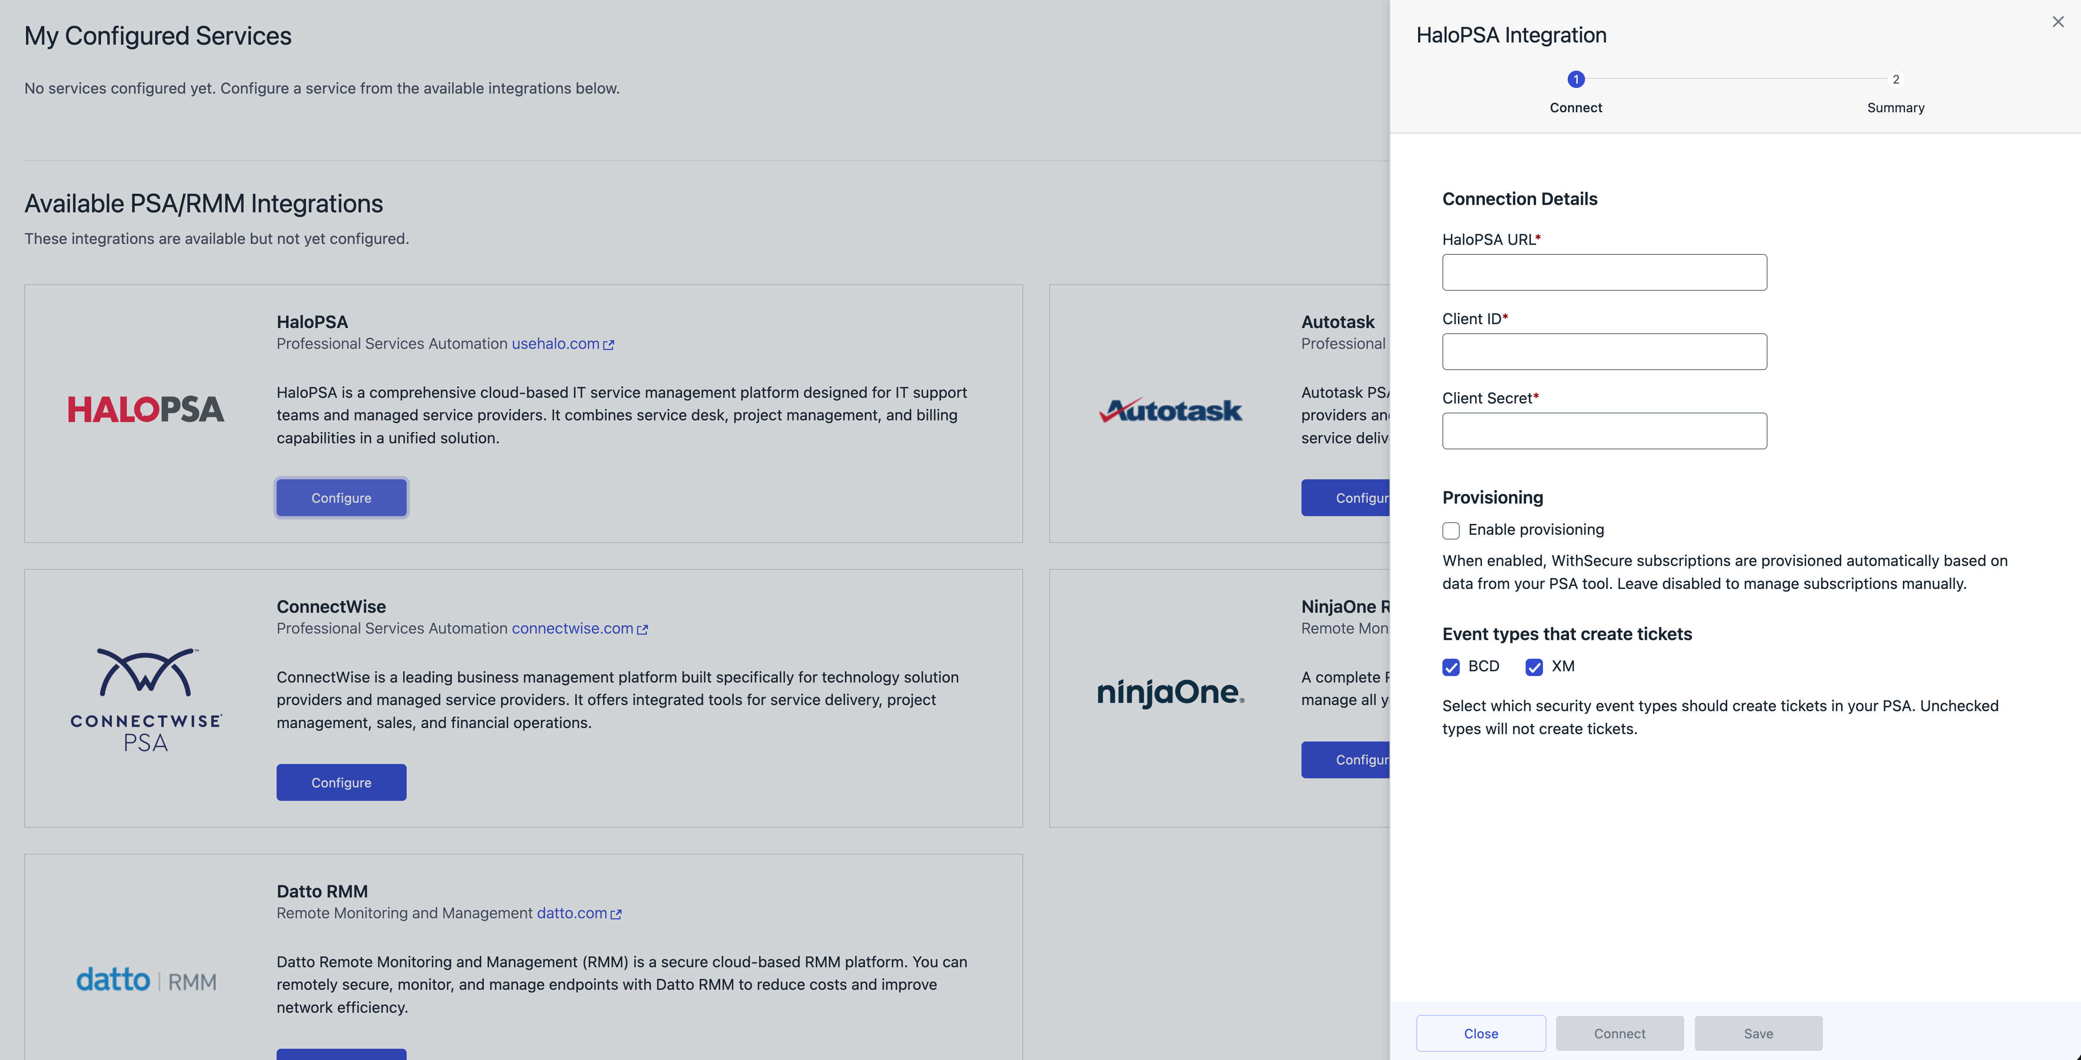This screenshot has height=1060, width=2081.
Task: Click the Close button in panel footer
Action: click(1481, 1033)
